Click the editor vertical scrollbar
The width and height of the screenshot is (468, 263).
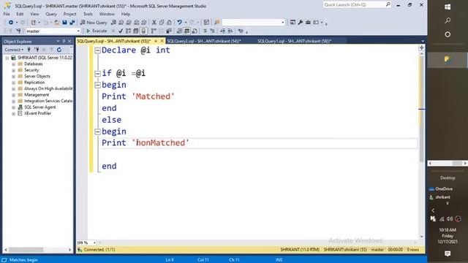pyautogui.click(x=421, y=110)
